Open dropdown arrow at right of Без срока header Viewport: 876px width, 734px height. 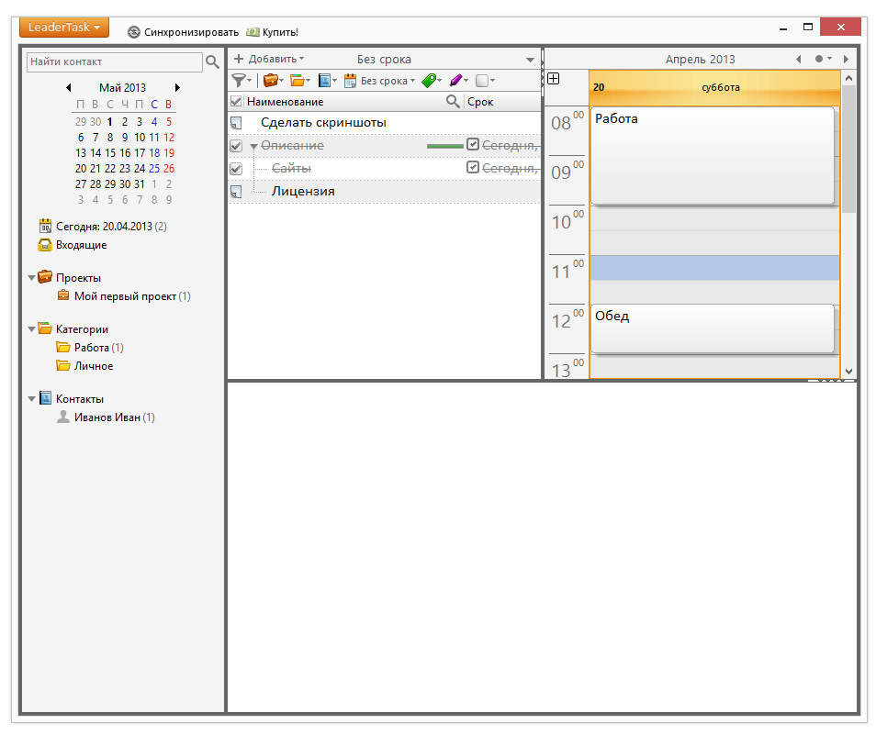(530, 60)
